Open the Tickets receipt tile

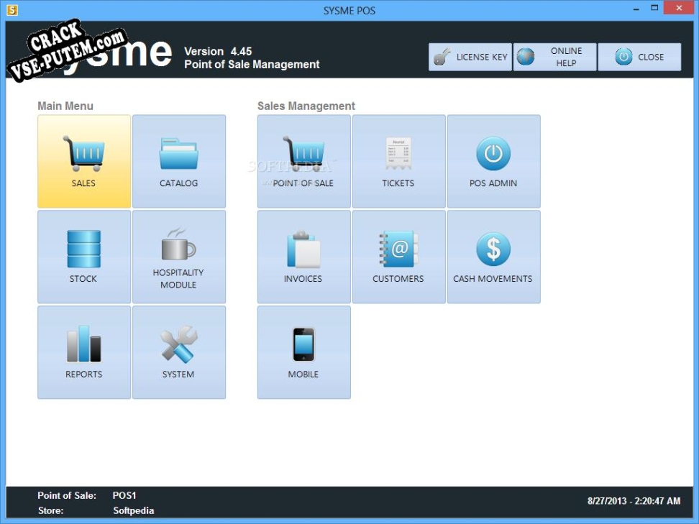pos(398,161)
